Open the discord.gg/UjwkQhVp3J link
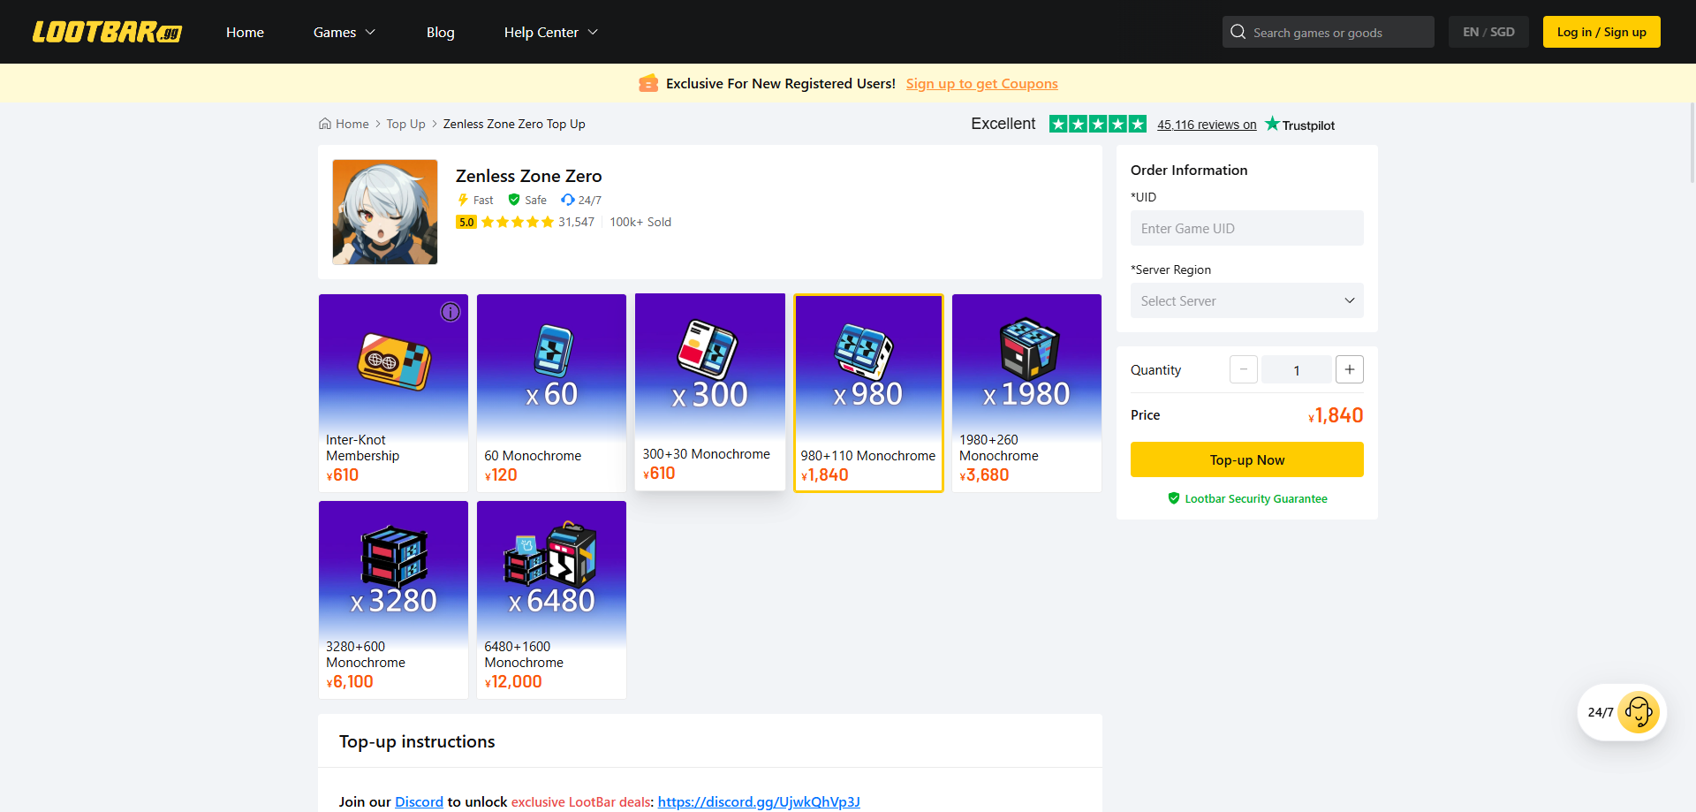The height and width of the screenshot is (812, 1696). (x=759, y=801)
